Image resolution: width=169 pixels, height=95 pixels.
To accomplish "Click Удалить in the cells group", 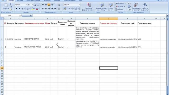I will tap(120, 7).
